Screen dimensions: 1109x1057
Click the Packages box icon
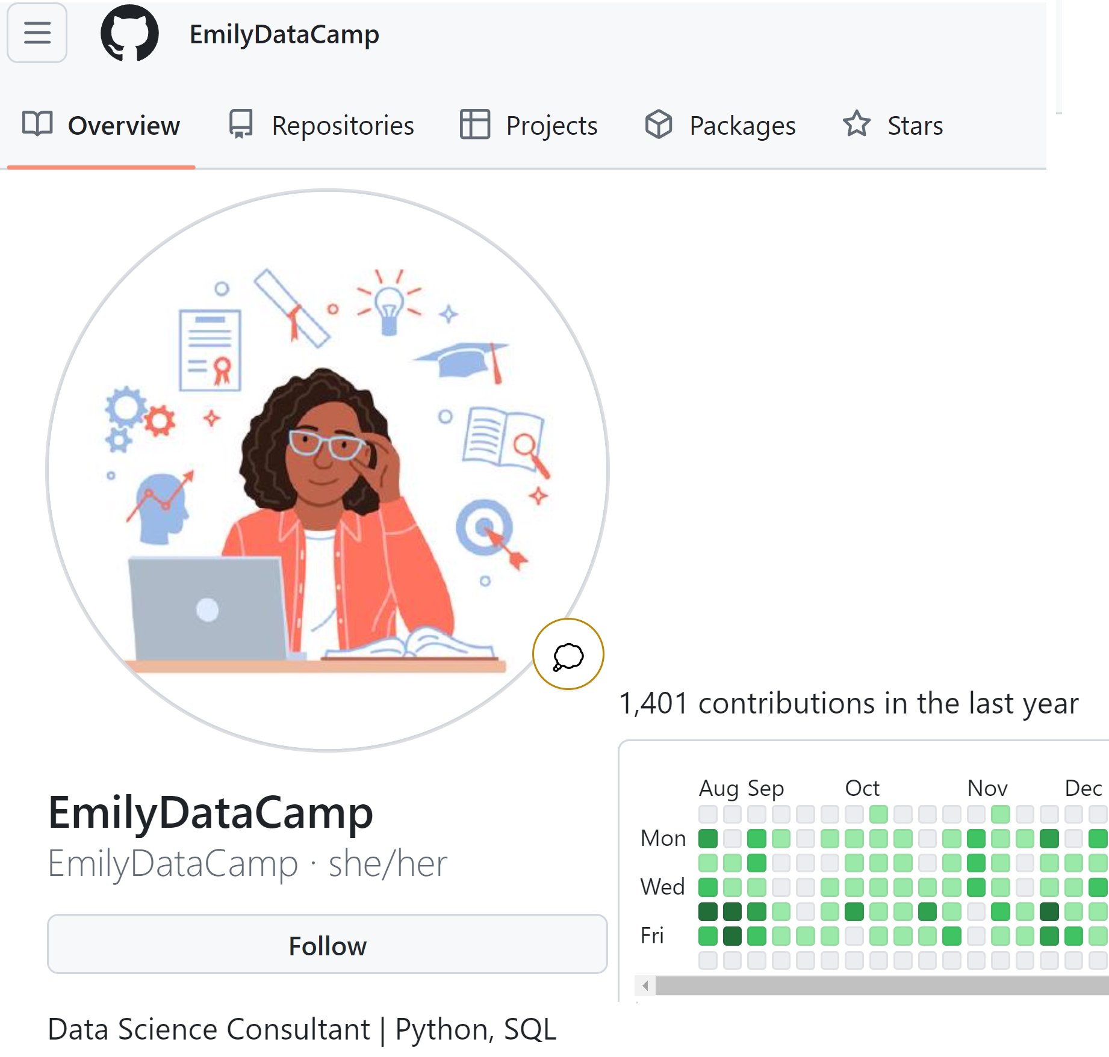[x=660, y=125]
